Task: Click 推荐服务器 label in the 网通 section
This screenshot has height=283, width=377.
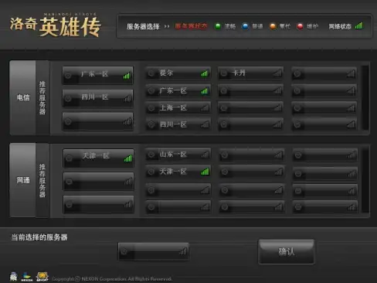Action: coord(42,180)
